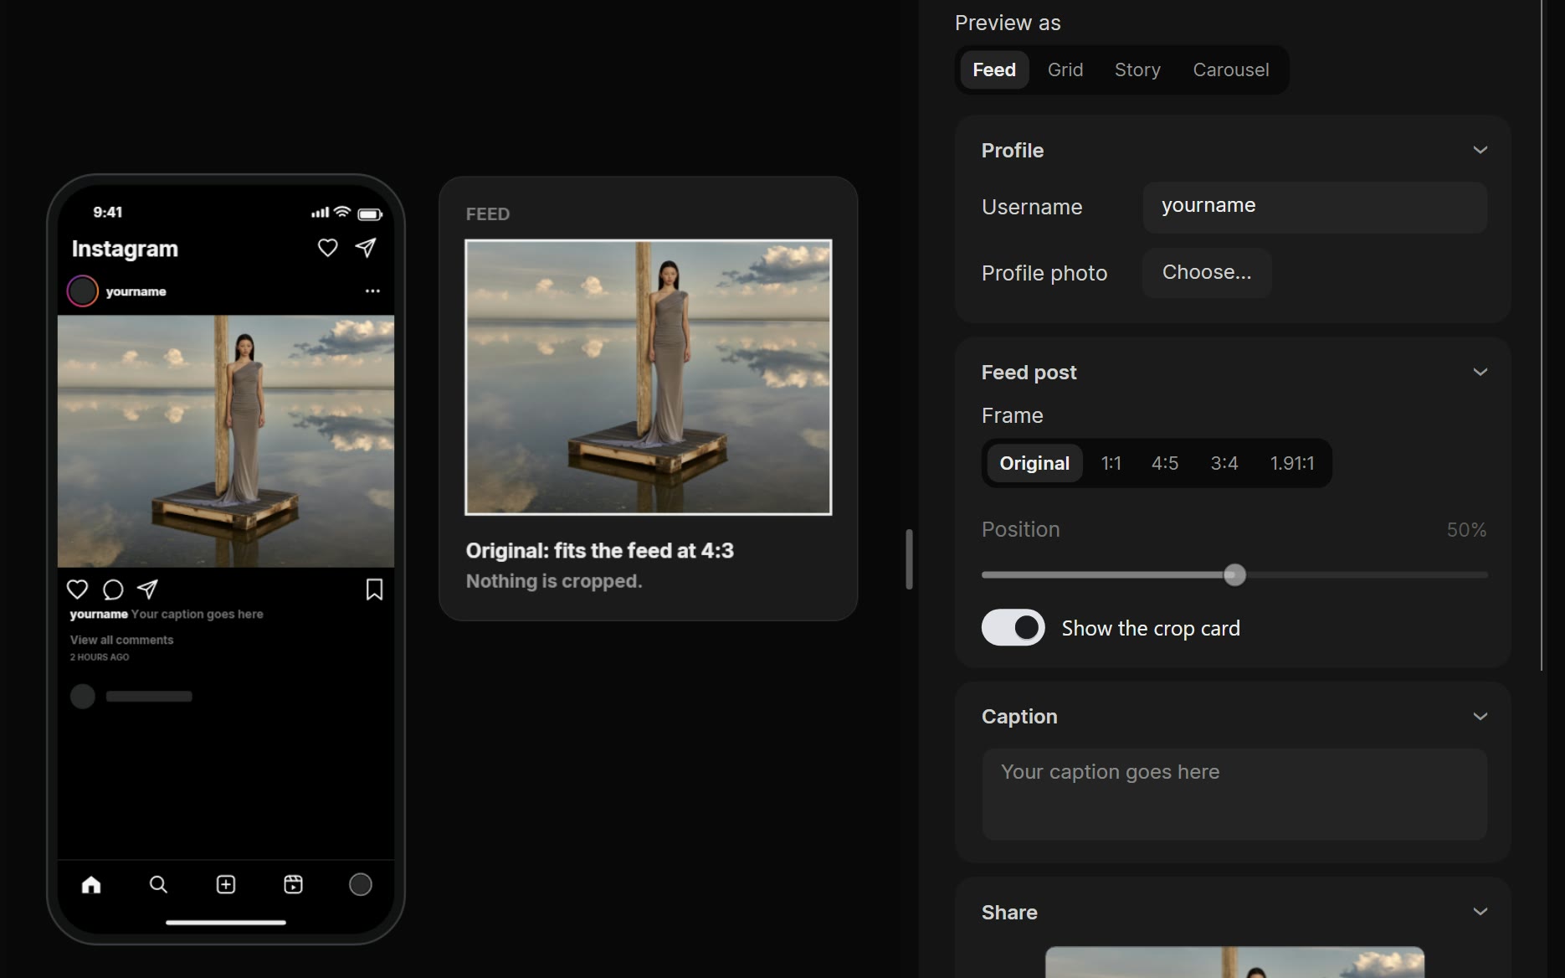Toggle the Show the crop card switch

[1013, 627]
